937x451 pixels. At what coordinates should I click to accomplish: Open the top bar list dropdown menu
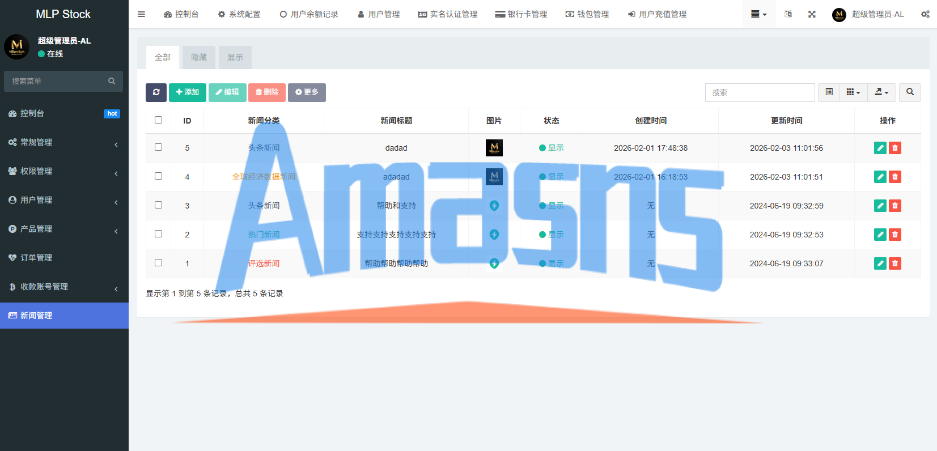(x=758, y=14)
